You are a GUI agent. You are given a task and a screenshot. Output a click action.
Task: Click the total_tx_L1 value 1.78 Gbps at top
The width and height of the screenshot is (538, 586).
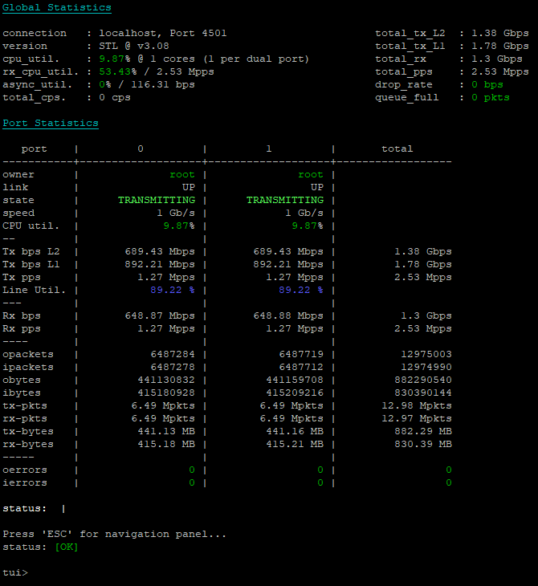point(500,46)
